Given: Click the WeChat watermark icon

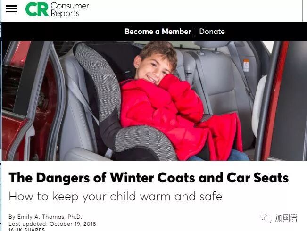Looking at the screenshot, I should click(266, 218).
